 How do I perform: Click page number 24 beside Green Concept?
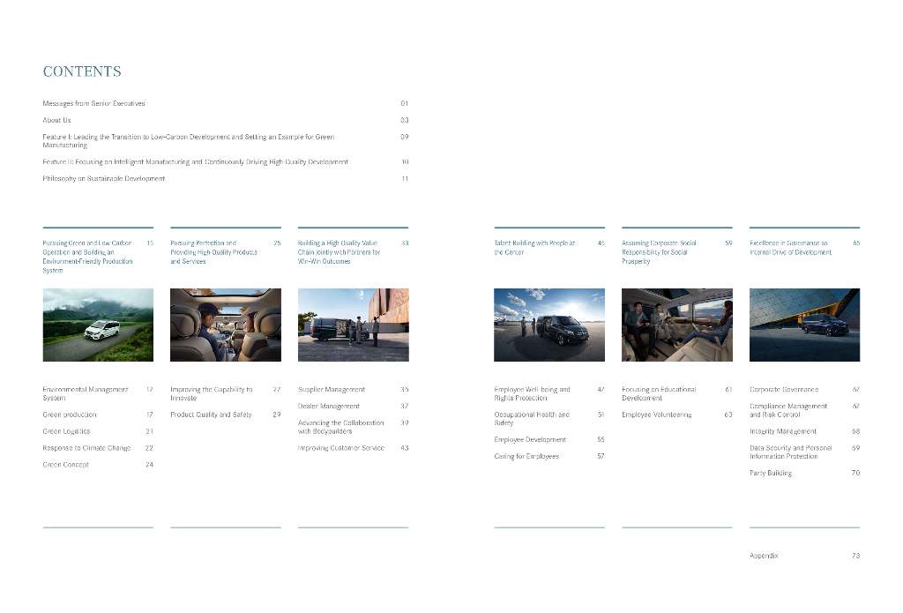(x=150, y=465)
